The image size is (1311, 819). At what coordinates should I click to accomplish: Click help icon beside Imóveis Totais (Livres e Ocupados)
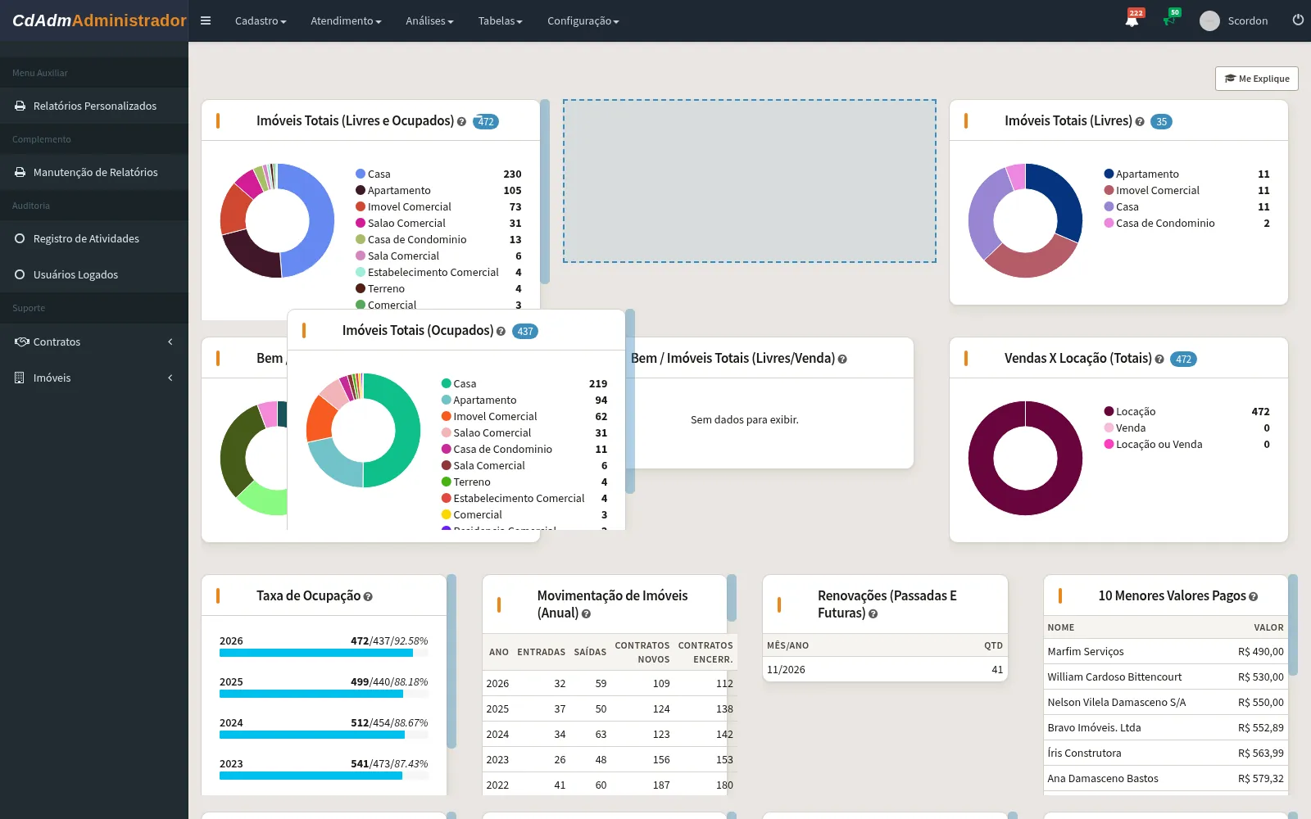[461, 122]
